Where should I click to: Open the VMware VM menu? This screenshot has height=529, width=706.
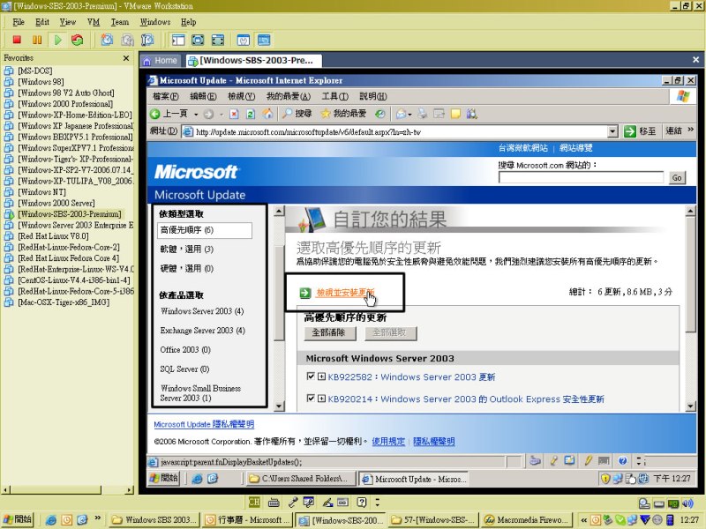tap(94, 22)
